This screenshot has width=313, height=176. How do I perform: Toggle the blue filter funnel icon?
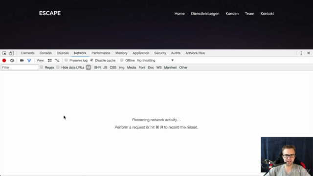point(29,61)
